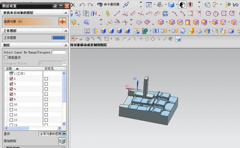
Task: Click the reset icon in dialog title bar
Action: pyautogui.click(x=55, y=6)
